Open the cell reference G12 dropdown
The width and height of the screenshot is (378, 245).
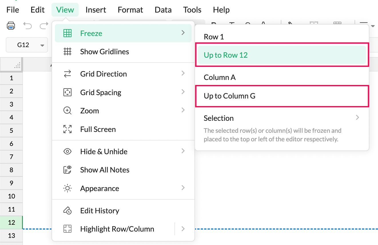(42, 45)
